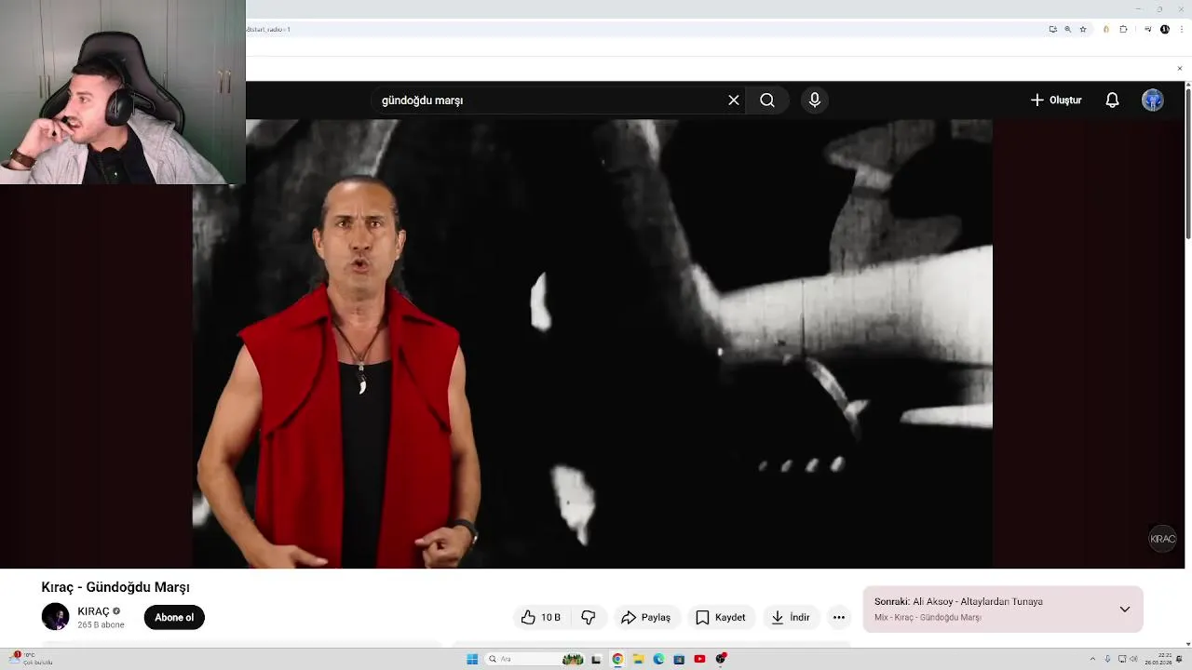1192x670 pixels.
Task: Subscribe with the Abone ol button
Action: click(174, 617)
